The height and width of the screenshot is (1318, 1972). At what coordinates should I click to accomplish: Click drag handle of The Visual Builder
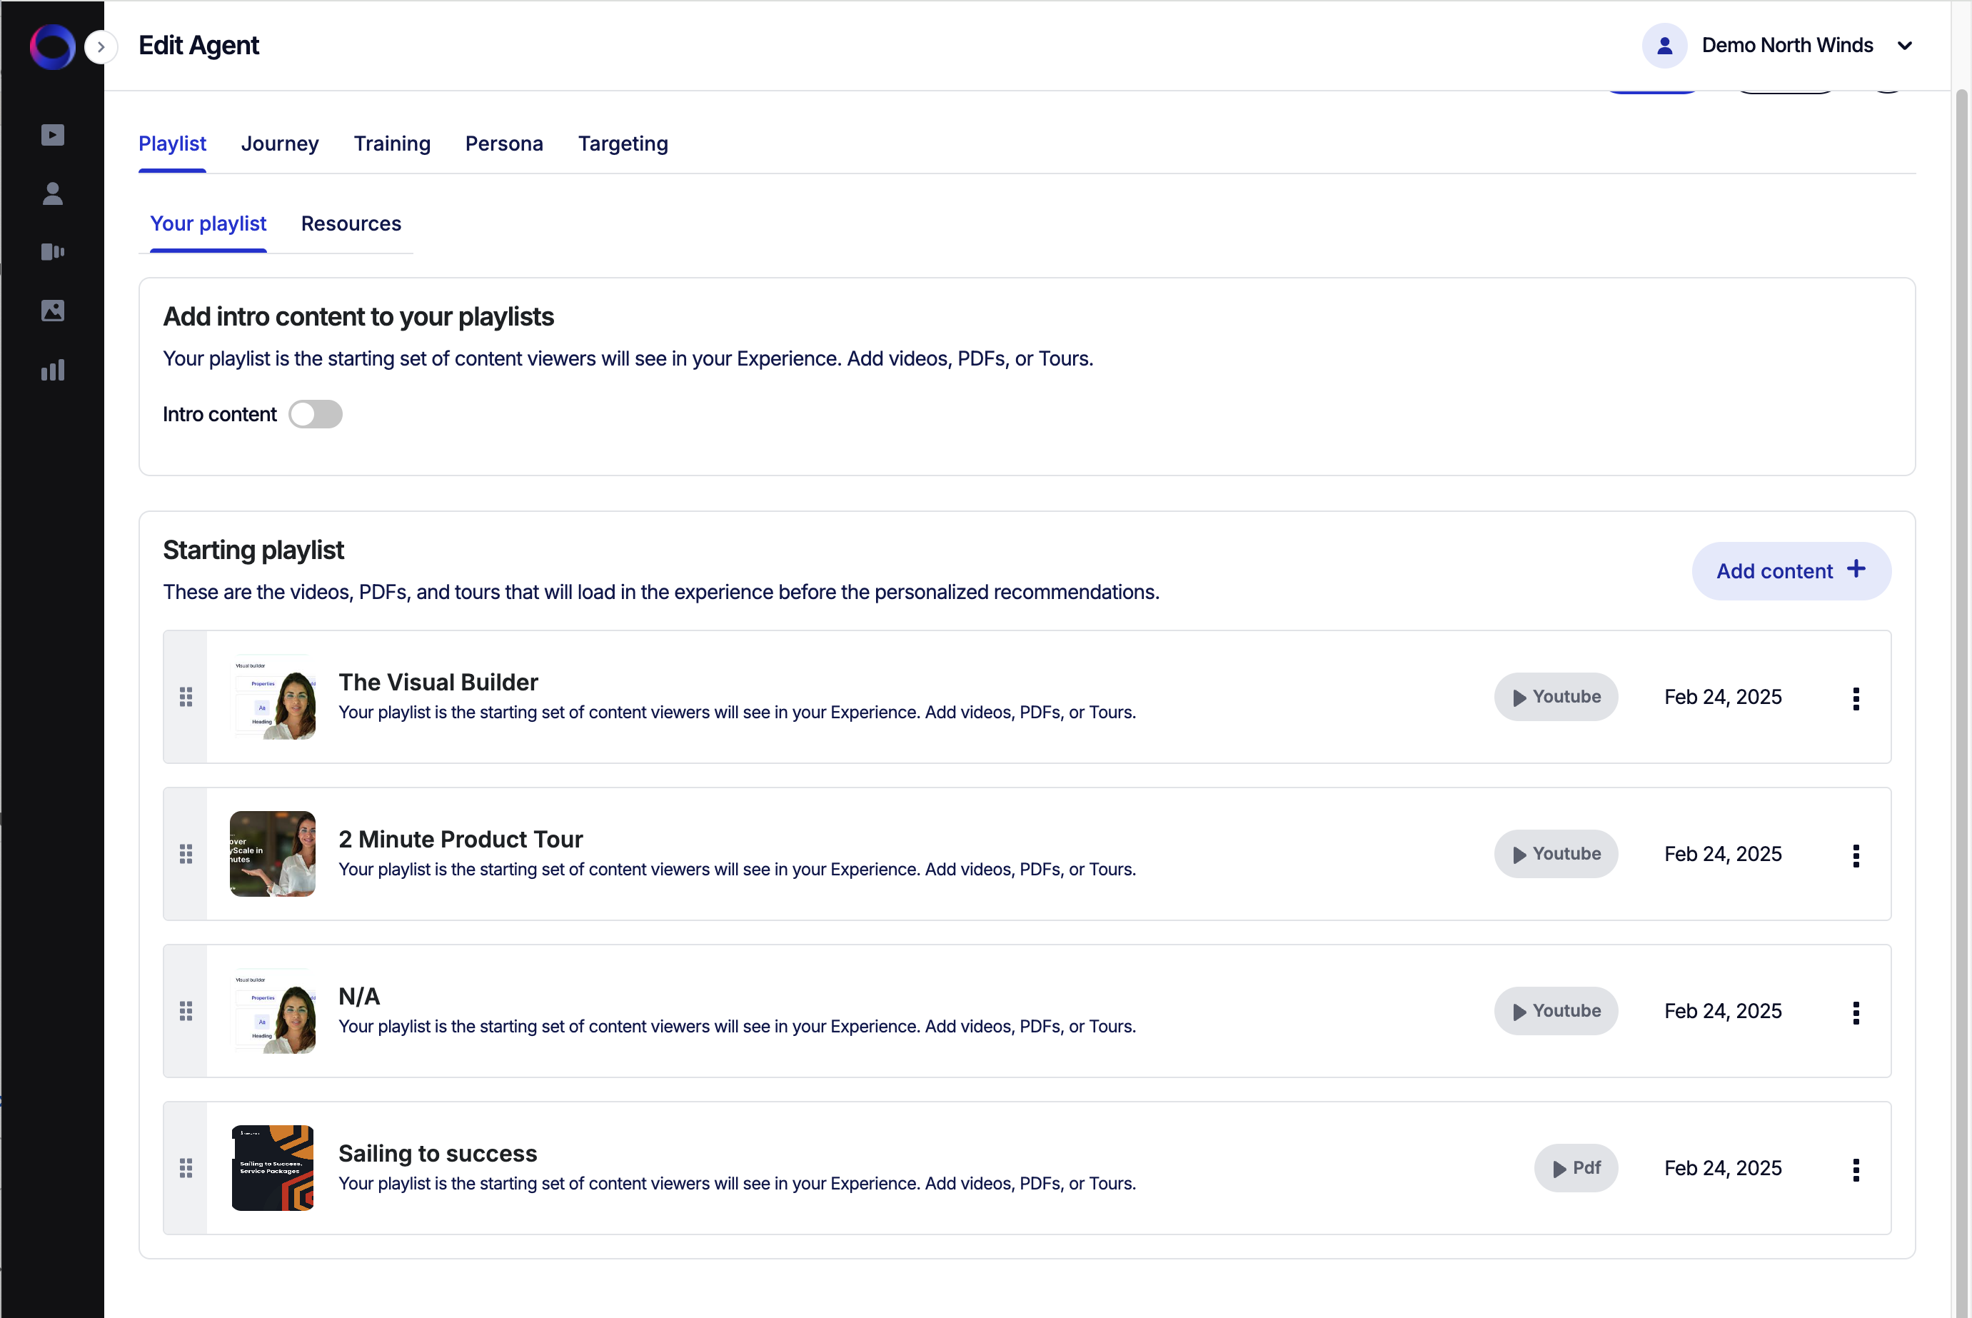[x=186, y=697]
